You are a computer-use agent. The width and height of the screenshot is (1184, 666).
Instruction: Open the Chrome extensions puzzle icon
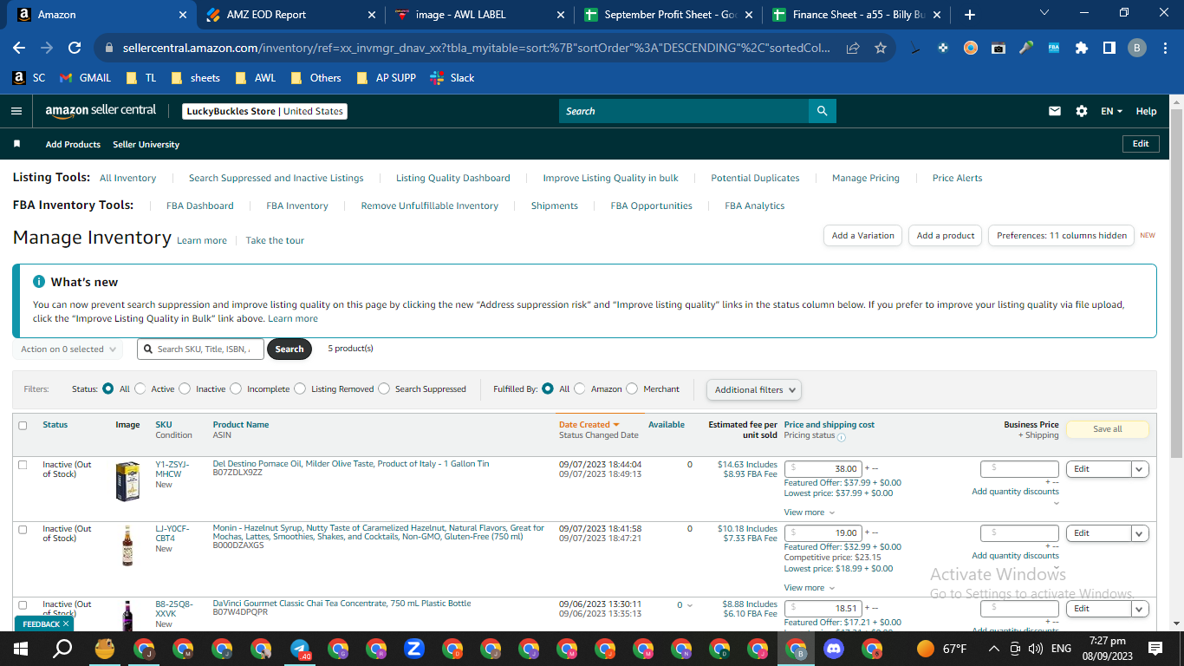(1081, 49)
